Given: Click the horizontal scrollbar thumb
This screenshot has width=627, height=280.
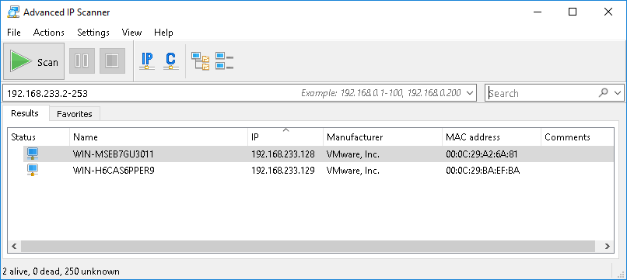Looking at the screenshot, I should [x=308, y=246].
